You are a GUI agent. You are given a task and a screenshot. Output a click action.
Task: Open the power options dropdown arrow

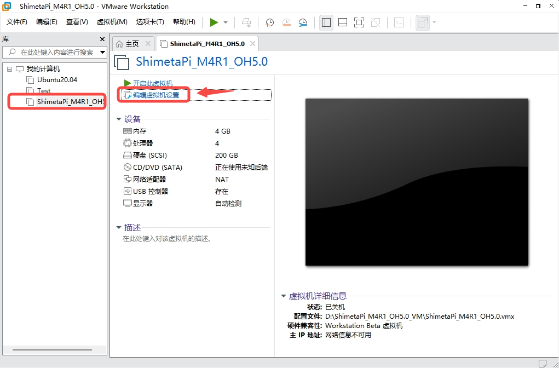point(226,22)
